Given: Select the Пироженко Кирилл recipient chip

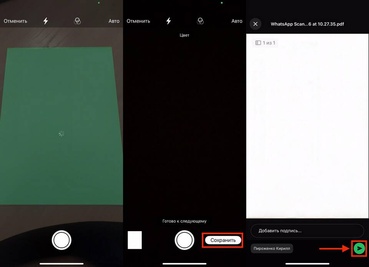Looking at the screenshot, I should [272, 249].
